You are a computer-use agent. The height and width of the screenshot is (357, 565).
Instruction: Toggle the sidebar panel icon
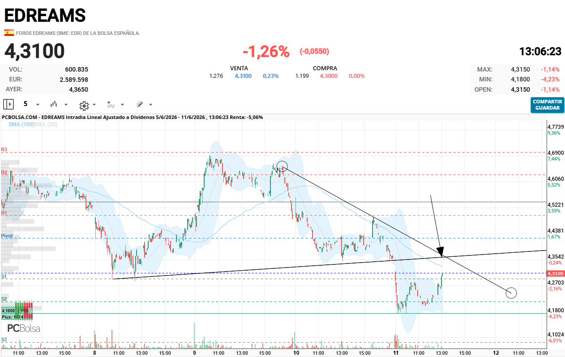point(9,104)
